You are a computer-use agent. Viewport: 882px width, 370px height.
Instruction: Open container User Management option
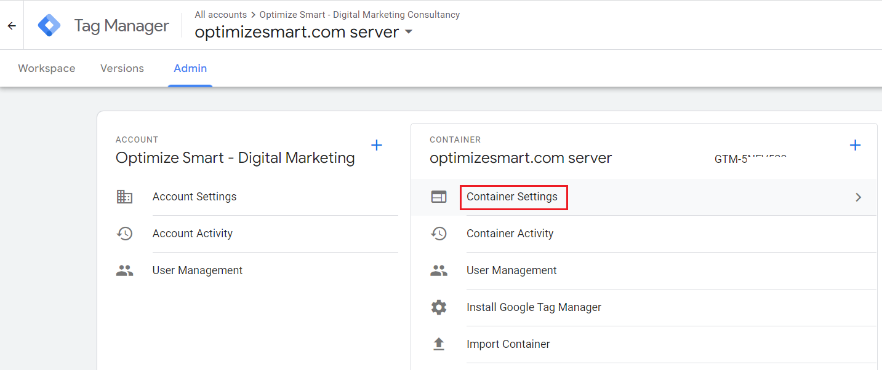[511, 270]
